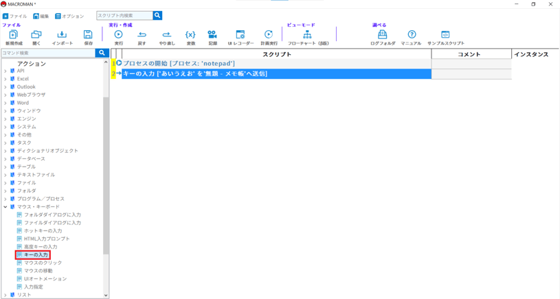Click the action tree scrollbar up arrow
Viewport: 560px width, 299px height.
106,62
